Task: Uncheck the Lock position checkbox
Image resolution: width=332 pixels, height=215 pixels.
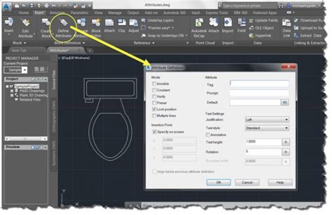Action: 154,109
